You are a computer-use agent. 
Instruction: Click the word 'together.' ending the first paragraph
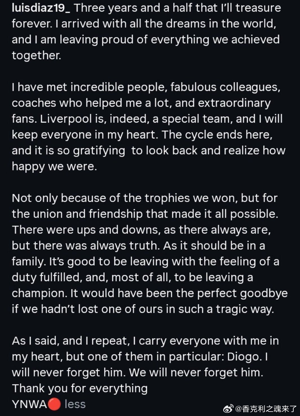(36, 56)
